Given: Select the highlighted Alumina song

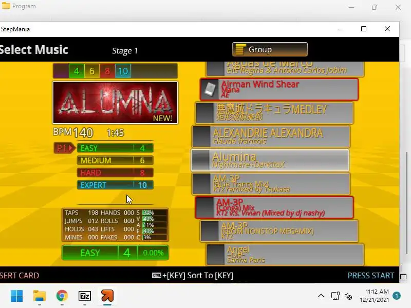Looking at the screenshot, I should [270, 160].
